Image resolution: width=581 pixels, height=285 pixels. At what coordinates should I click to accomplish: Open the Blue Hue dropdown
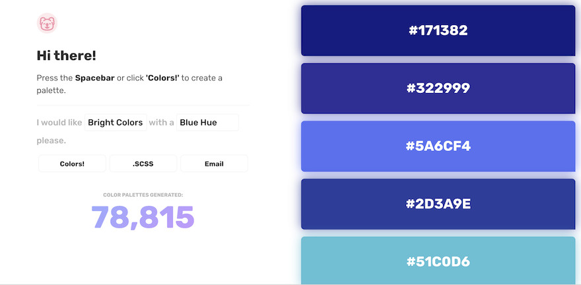pos(207,123)
